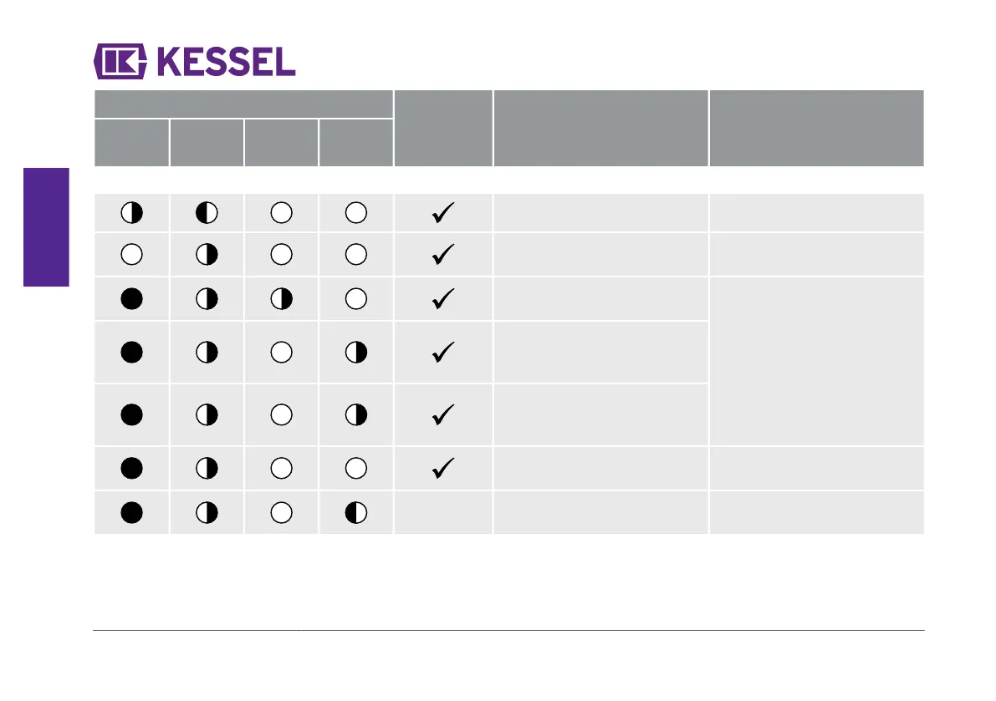Image resolution: width=996 pixels, height=701 pixels.
Task: Click the checkmark in the third row
Action: pos(443,298)
